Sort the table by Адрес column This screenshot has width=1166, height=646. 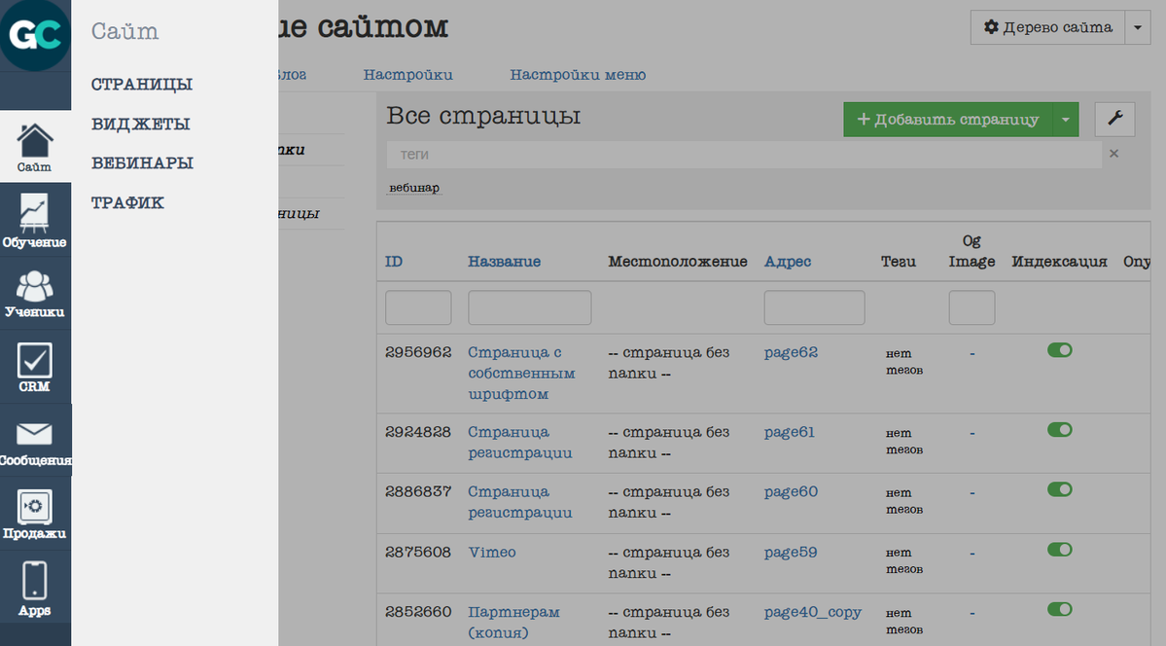pyautogui.click(x=788, y=262)
